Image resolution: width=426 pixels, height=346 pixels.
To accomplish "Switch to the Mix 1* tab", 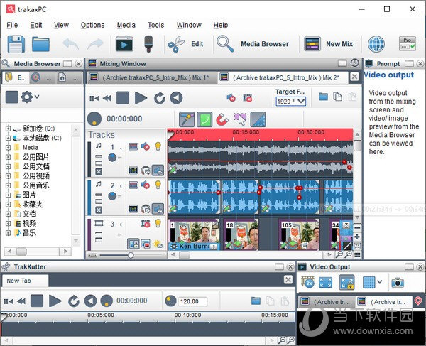I will (x=152, y=77).
